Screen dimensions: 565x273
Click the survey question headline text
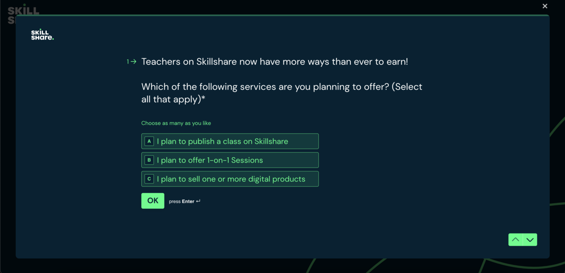(274, 62)
